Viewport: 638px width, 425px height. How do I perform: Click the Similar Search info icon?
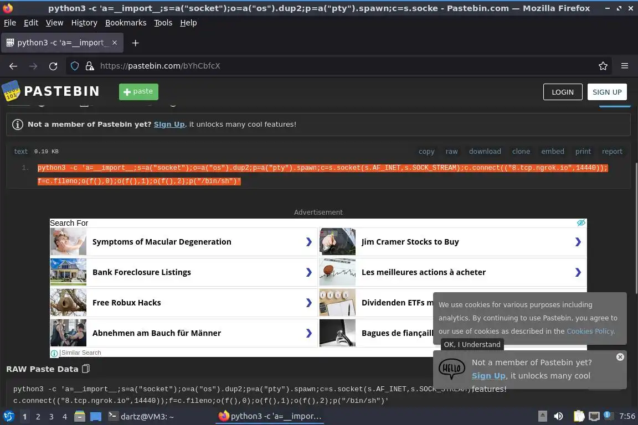coord(54,353)
